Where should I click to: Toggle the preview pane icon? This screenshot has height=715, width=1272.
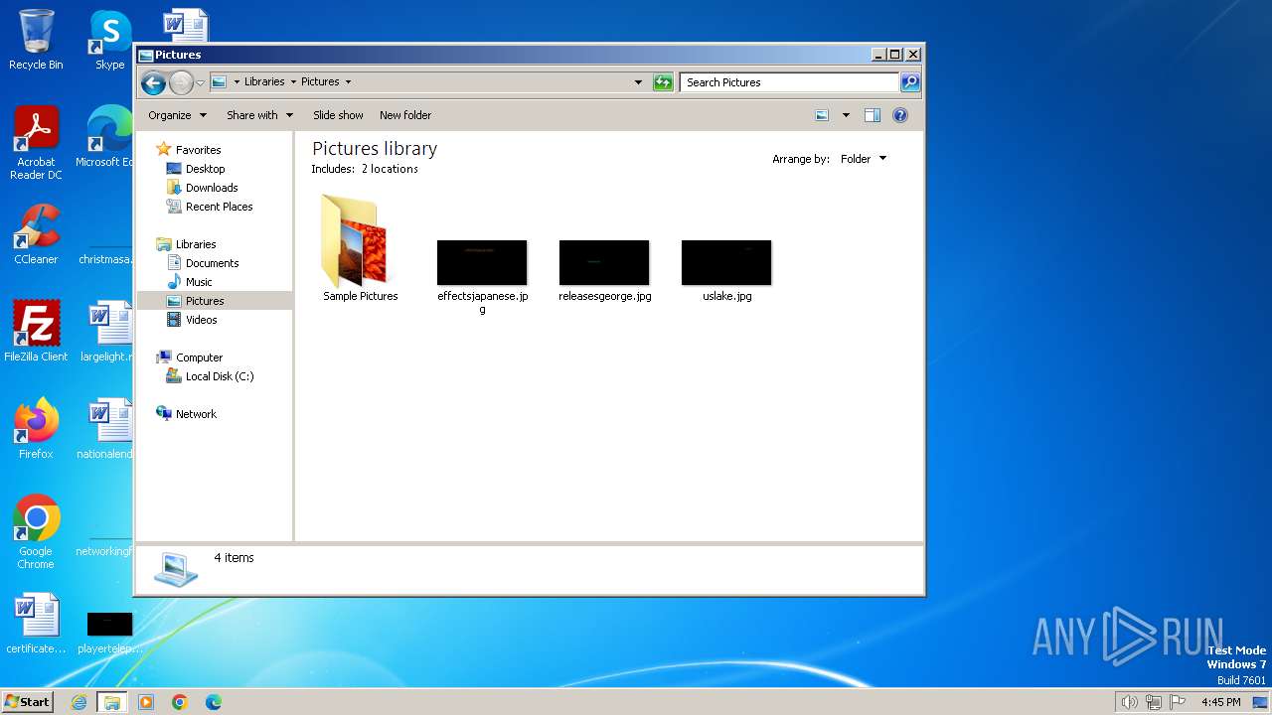[x=873, y=115]
